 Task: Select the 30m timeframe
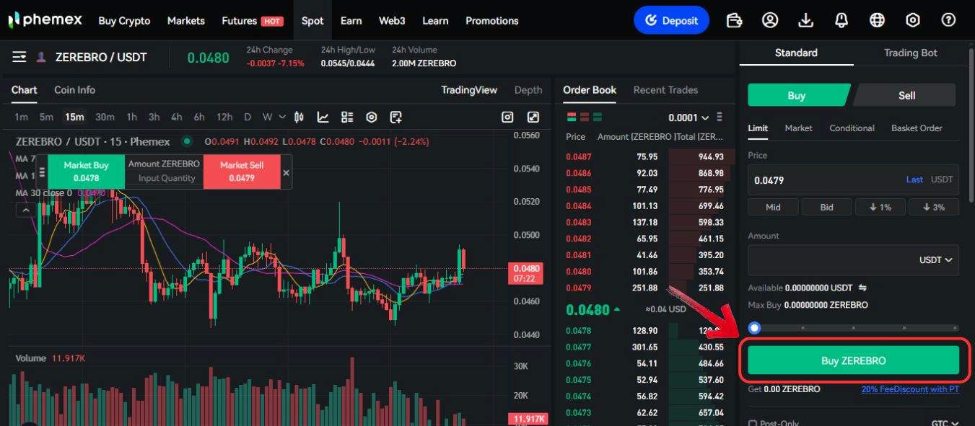pyautogui.click(x=105, y=117)
